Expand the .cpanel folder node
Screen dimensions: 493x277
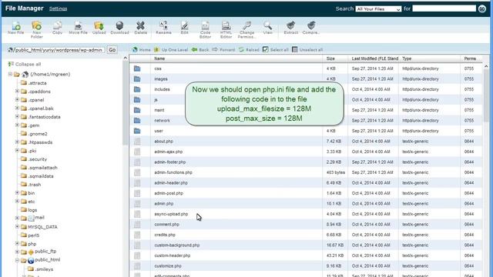(17, 100)
